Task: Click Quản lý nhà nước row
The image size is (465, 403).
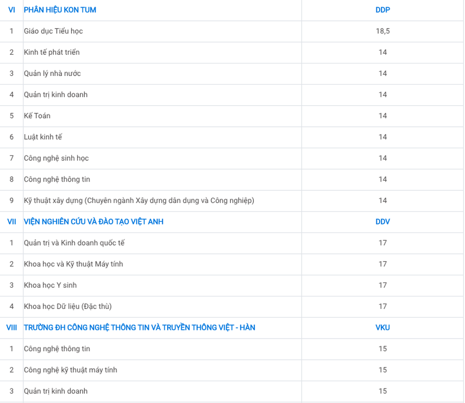Action: tap(52, 73)
